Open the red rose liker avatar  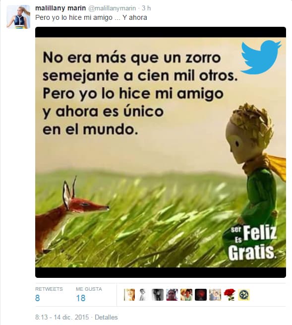230,295
